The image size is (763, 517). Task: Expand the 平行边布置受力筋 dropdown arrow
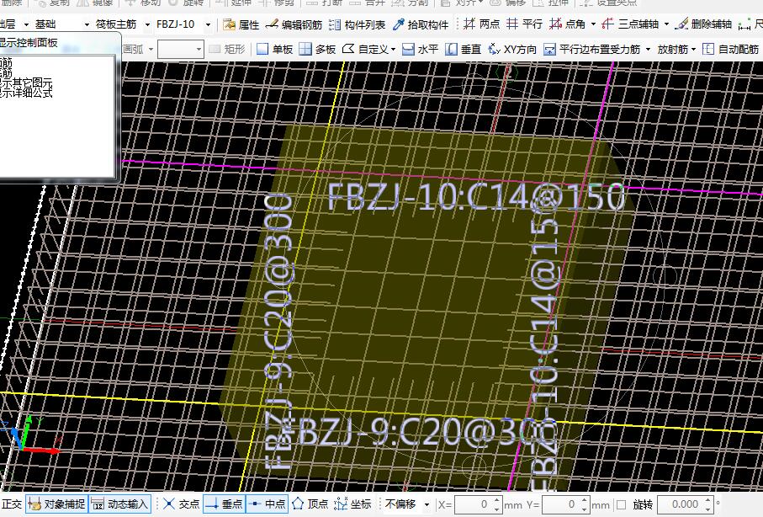648,49
